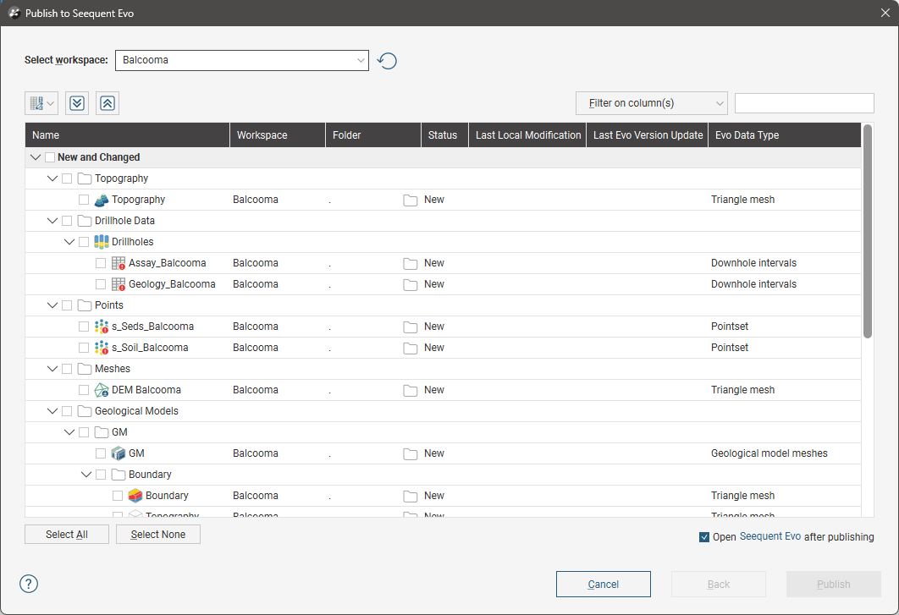Viewport: 899px width, 615px height.
Task: Uncheck Open Seequent Evo after publishing
Action: coord(704,537)
